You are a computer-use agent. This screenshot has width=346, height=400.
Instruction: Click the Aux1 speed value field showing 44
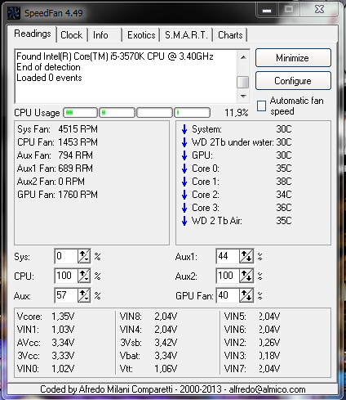click(228, 256)
